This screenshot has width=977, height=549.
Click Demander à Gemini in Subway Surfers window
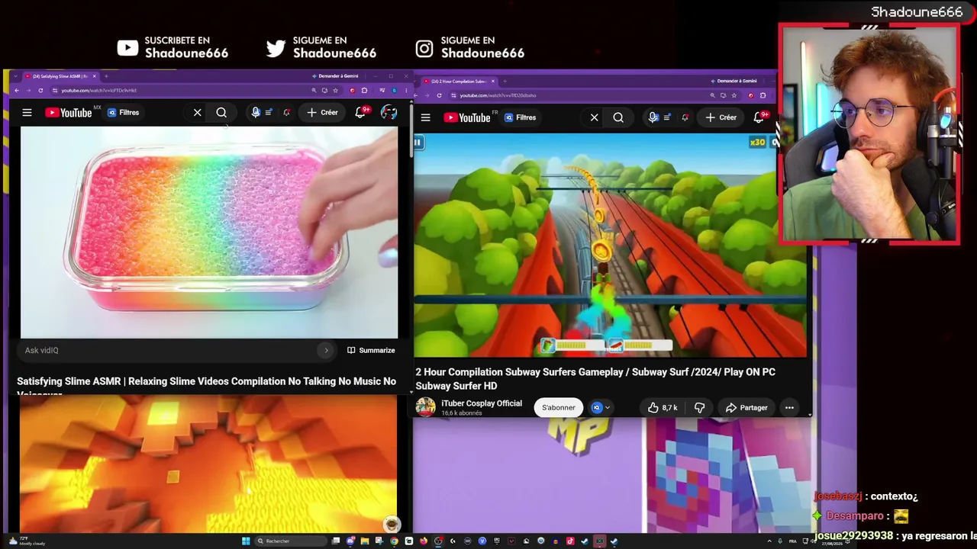point(734,81)
